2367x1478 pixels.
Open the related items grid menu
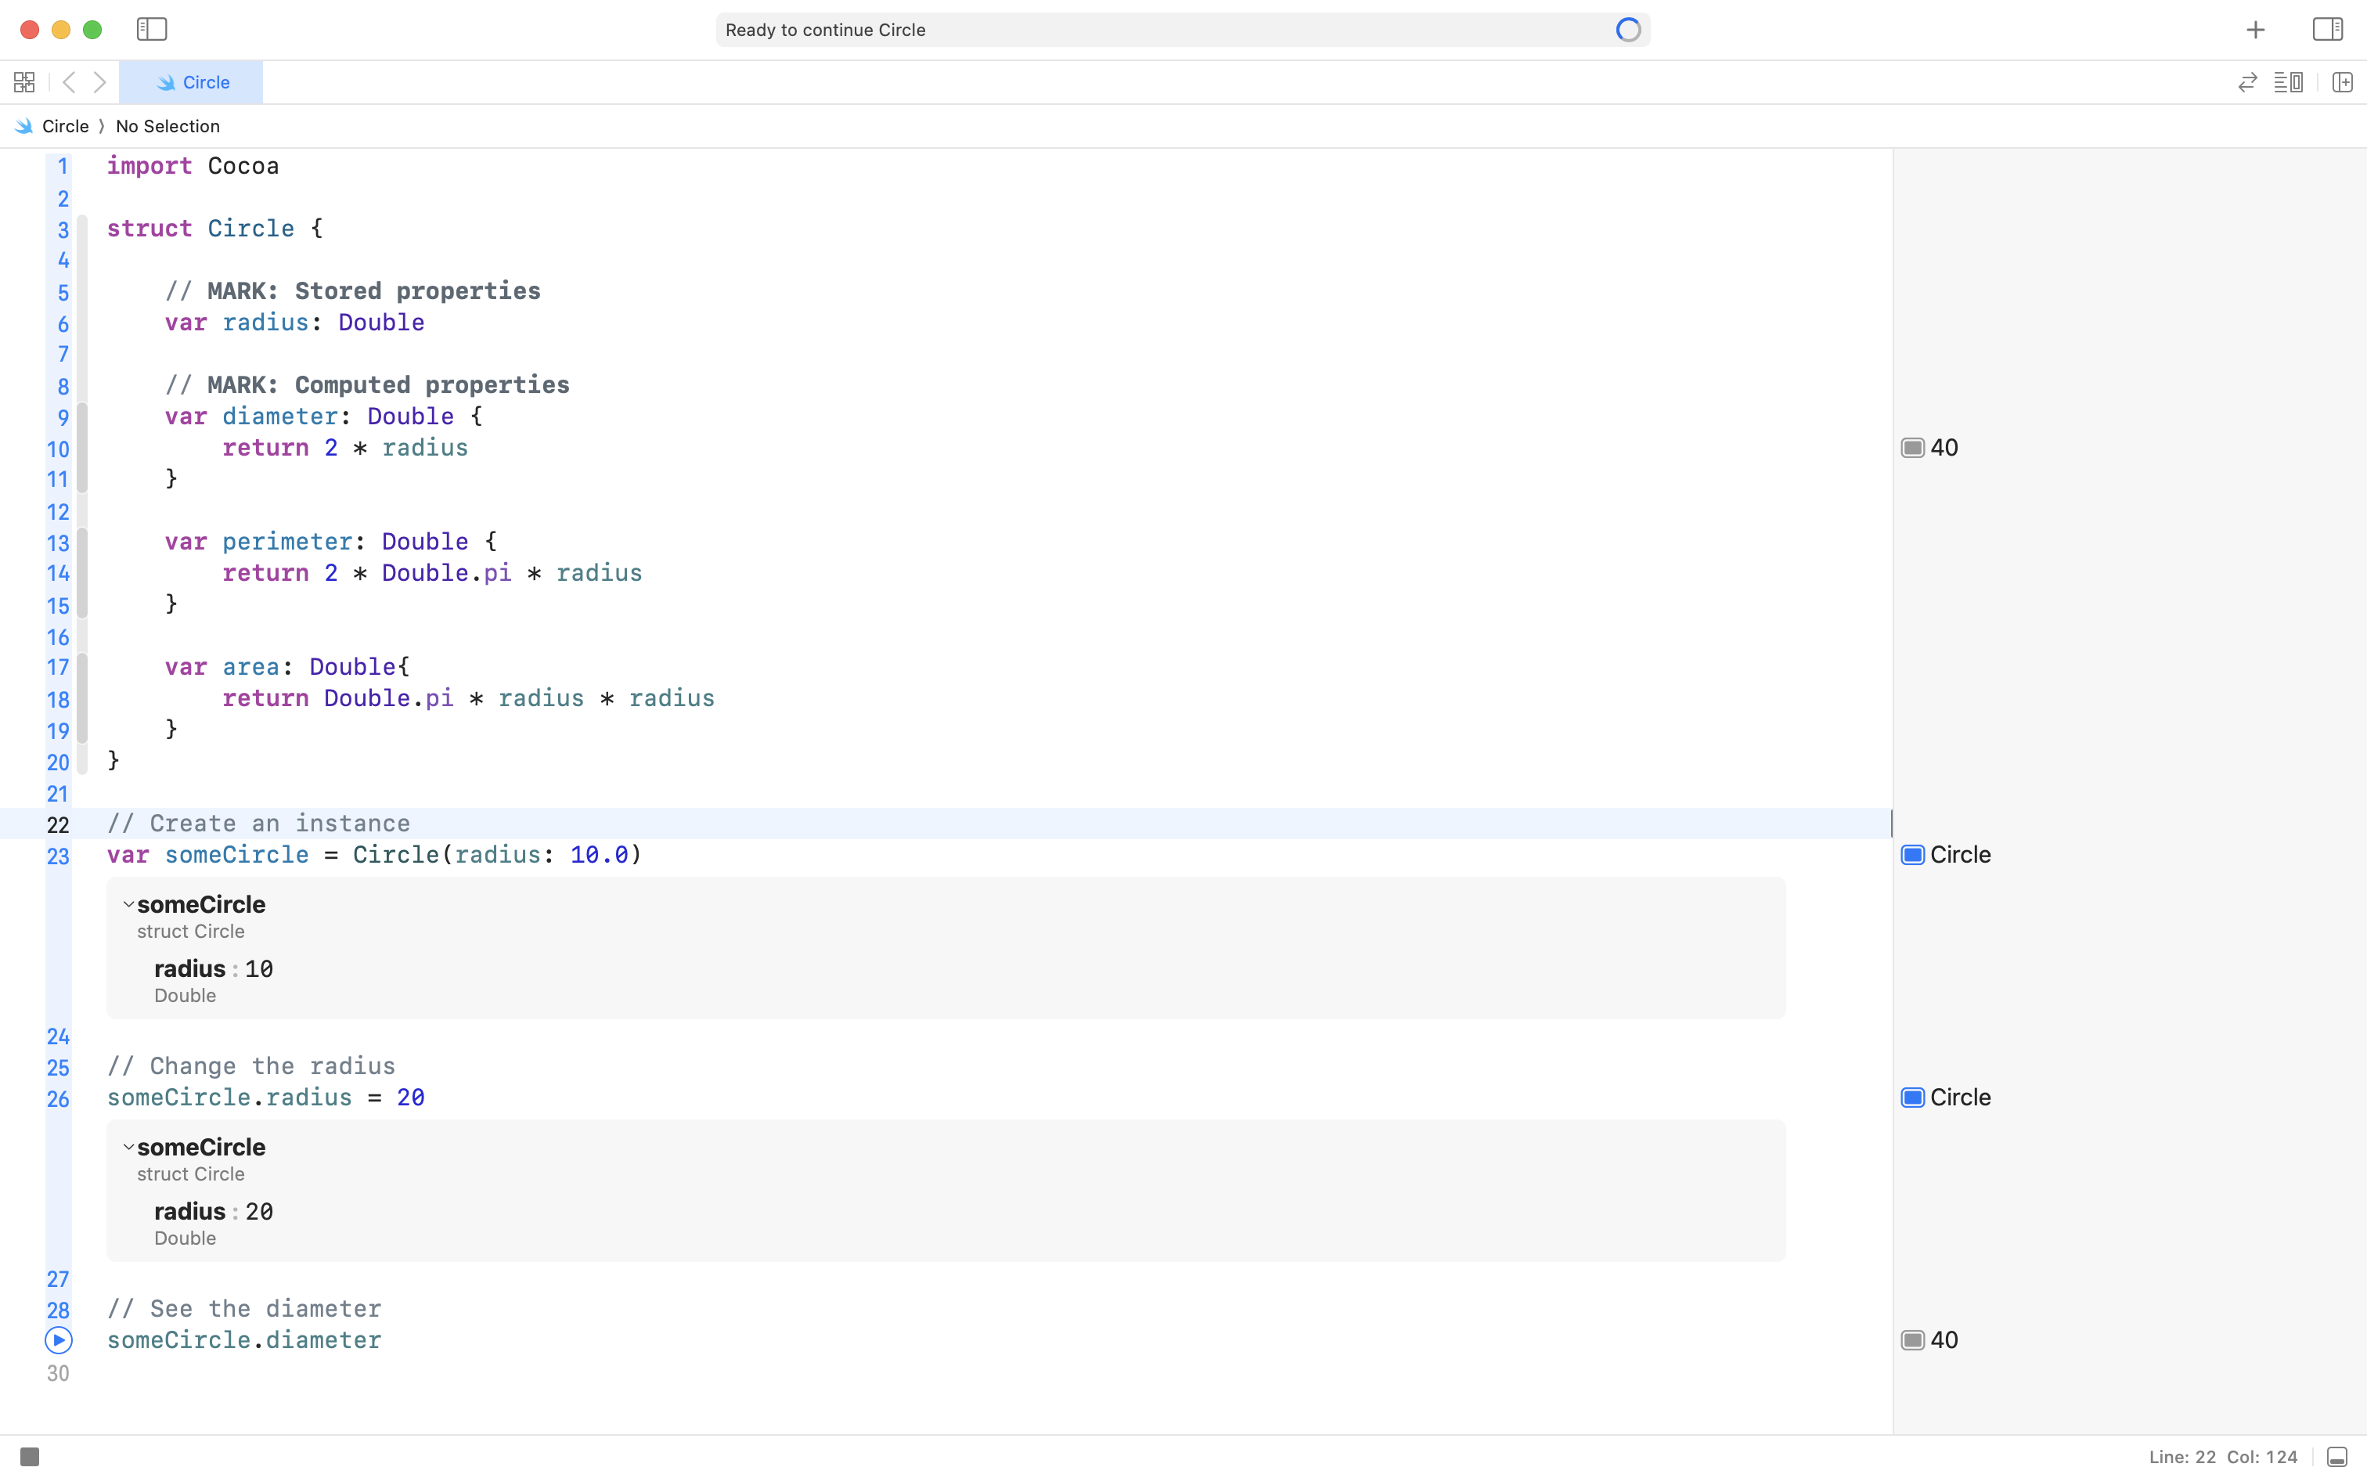[x=24, y=81]
